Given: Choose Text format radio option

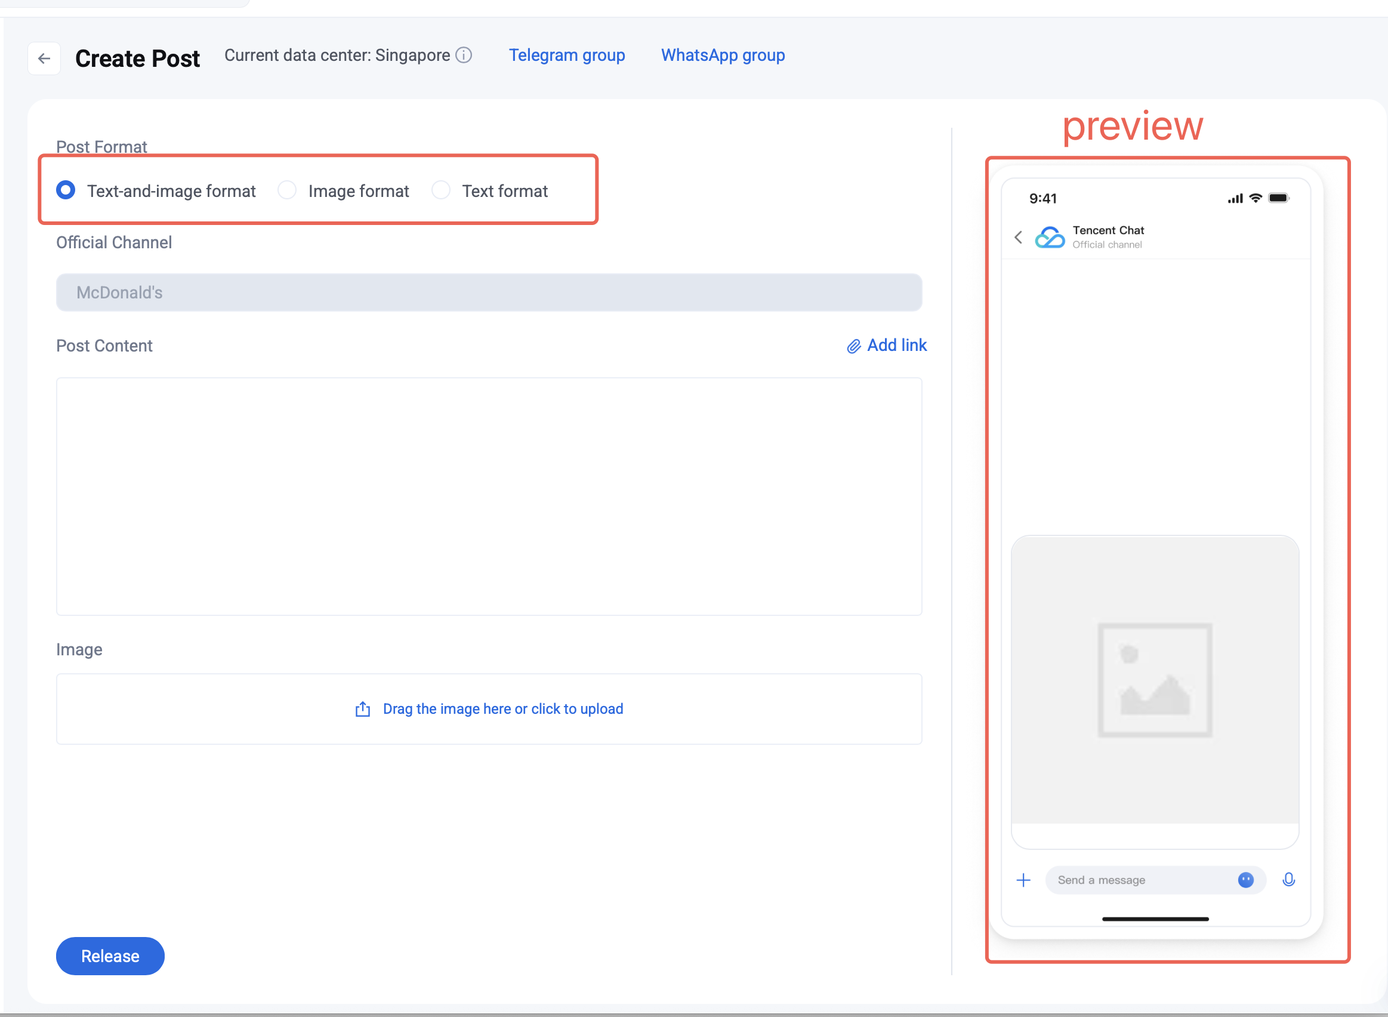Looking at the screenshot, I should pos(441,190).
